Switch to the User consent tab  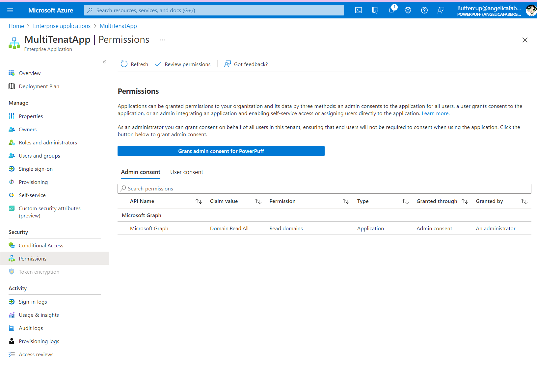coord(186,172)
